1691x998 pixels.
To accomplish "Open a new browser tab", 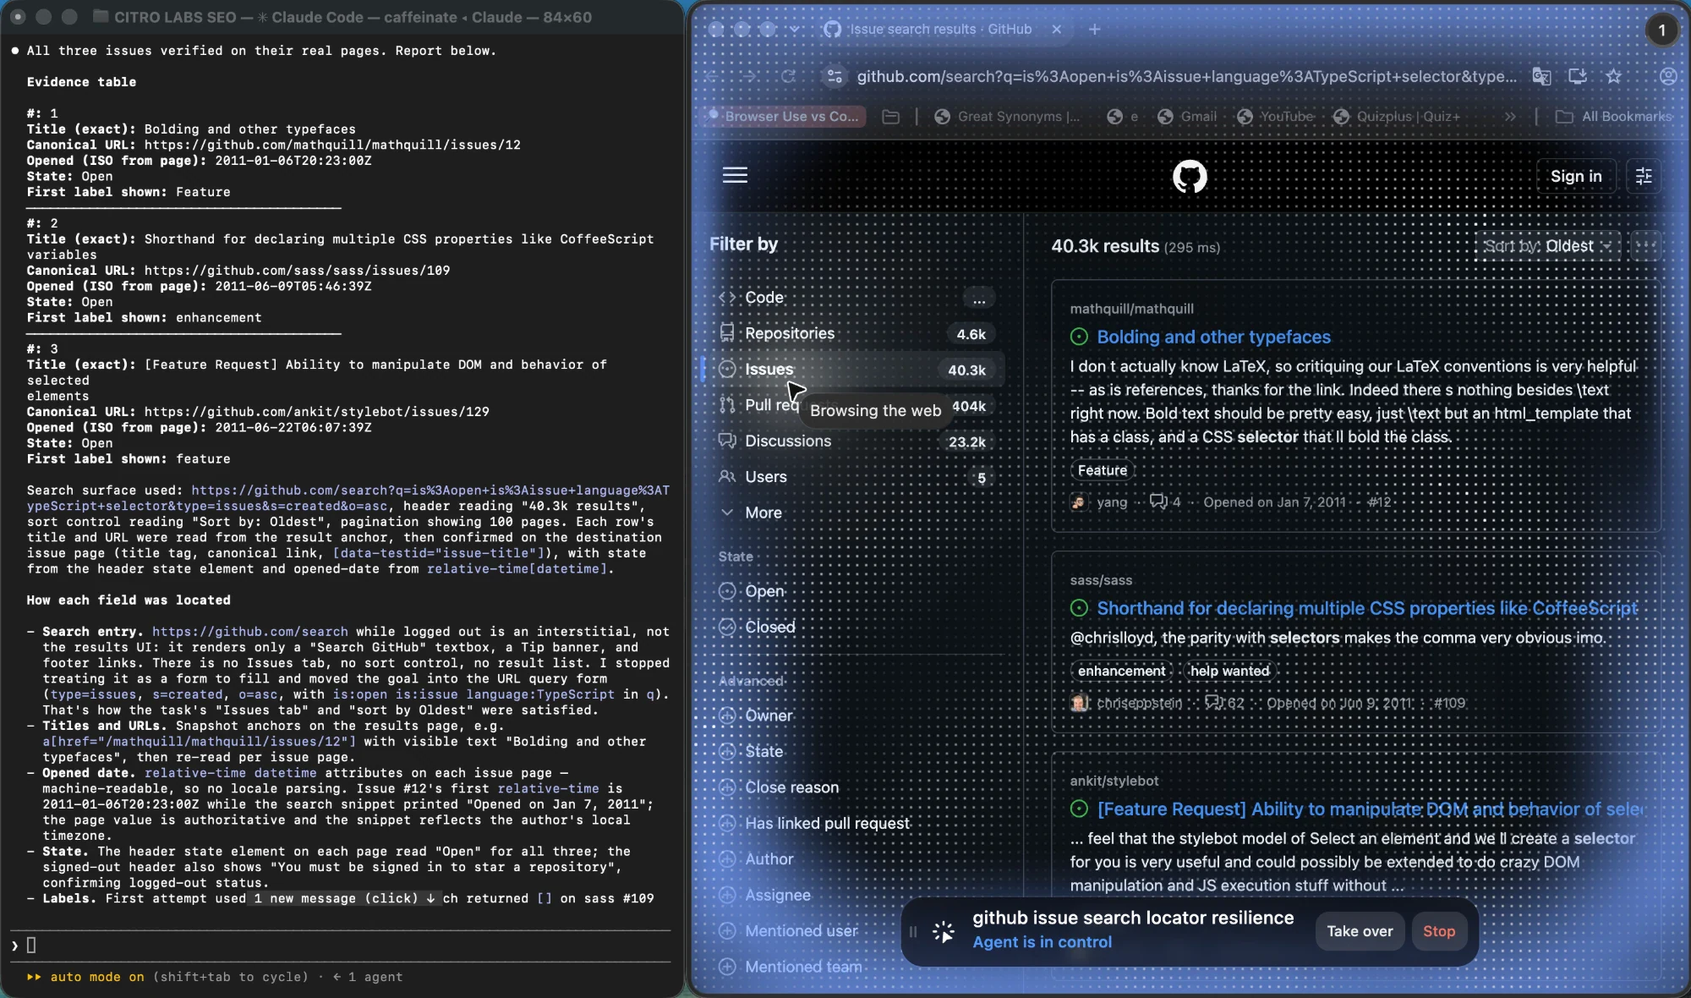I will (x=1094, y=30).
